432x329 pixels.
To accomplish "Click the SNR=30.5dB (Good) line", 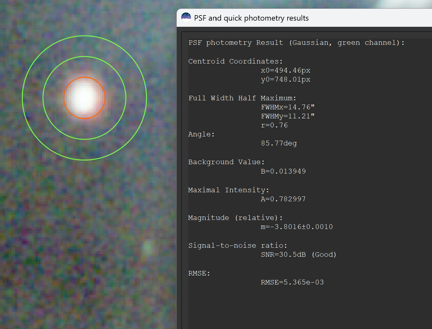I will (299, 254).
